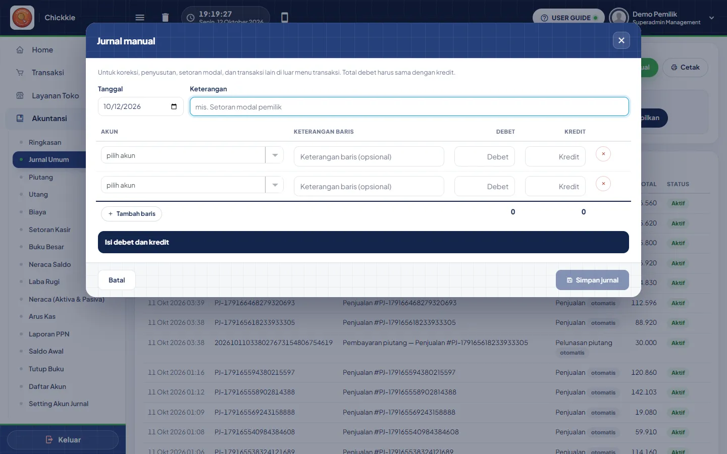The height and width of the screenshot is (454, 727).
Task: Click the Keluar logout button
Action: point(63,440)
